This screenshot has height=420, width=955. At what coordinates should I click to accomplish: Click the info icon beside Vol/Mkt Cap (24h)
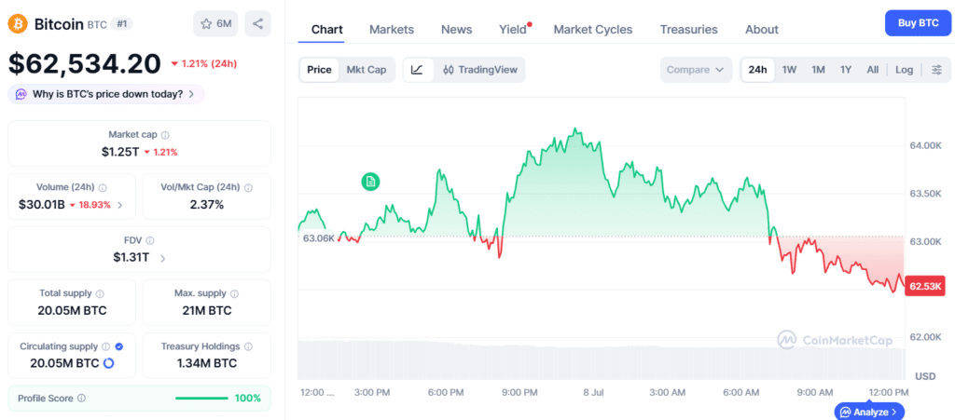tap(248, 188)
